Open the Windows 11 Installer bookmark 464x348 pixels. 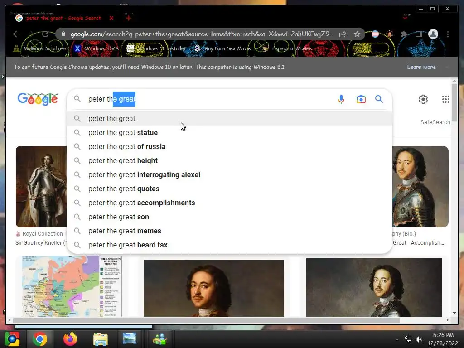click(x=156, y=48)
